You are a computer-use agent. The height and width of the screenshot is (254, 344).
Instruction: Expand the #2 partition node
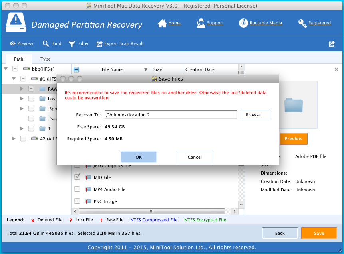(x=14, y=138)
